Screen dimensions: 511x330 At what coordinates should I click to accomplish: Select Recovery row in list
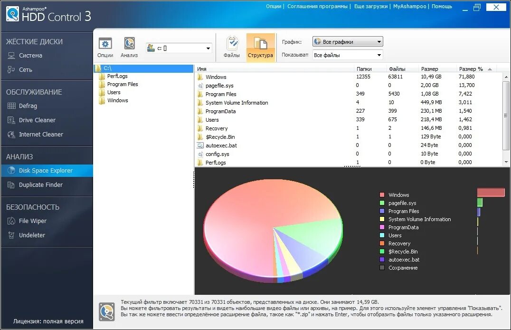pyautogui.click(x=349, y=128)
